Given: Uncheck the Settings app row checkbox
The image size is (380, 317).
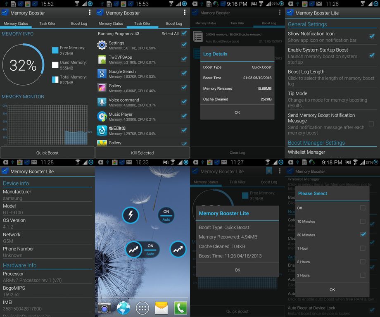Looking at the screenshot, I should (184, 44).
